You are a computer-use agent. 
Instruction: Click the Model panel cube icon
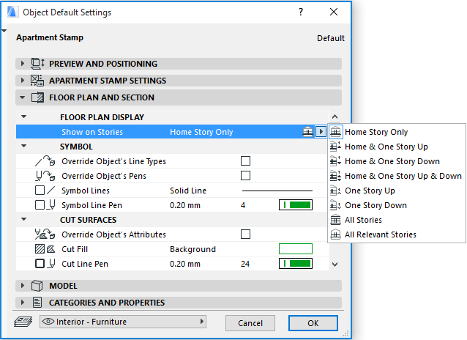[x=38, y=286]
